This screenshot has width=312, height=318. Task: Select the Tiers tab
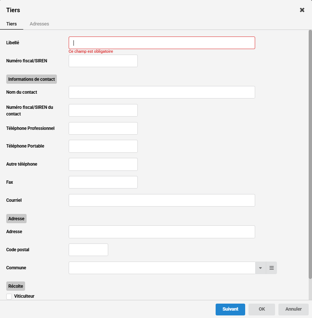pos(11,24)
